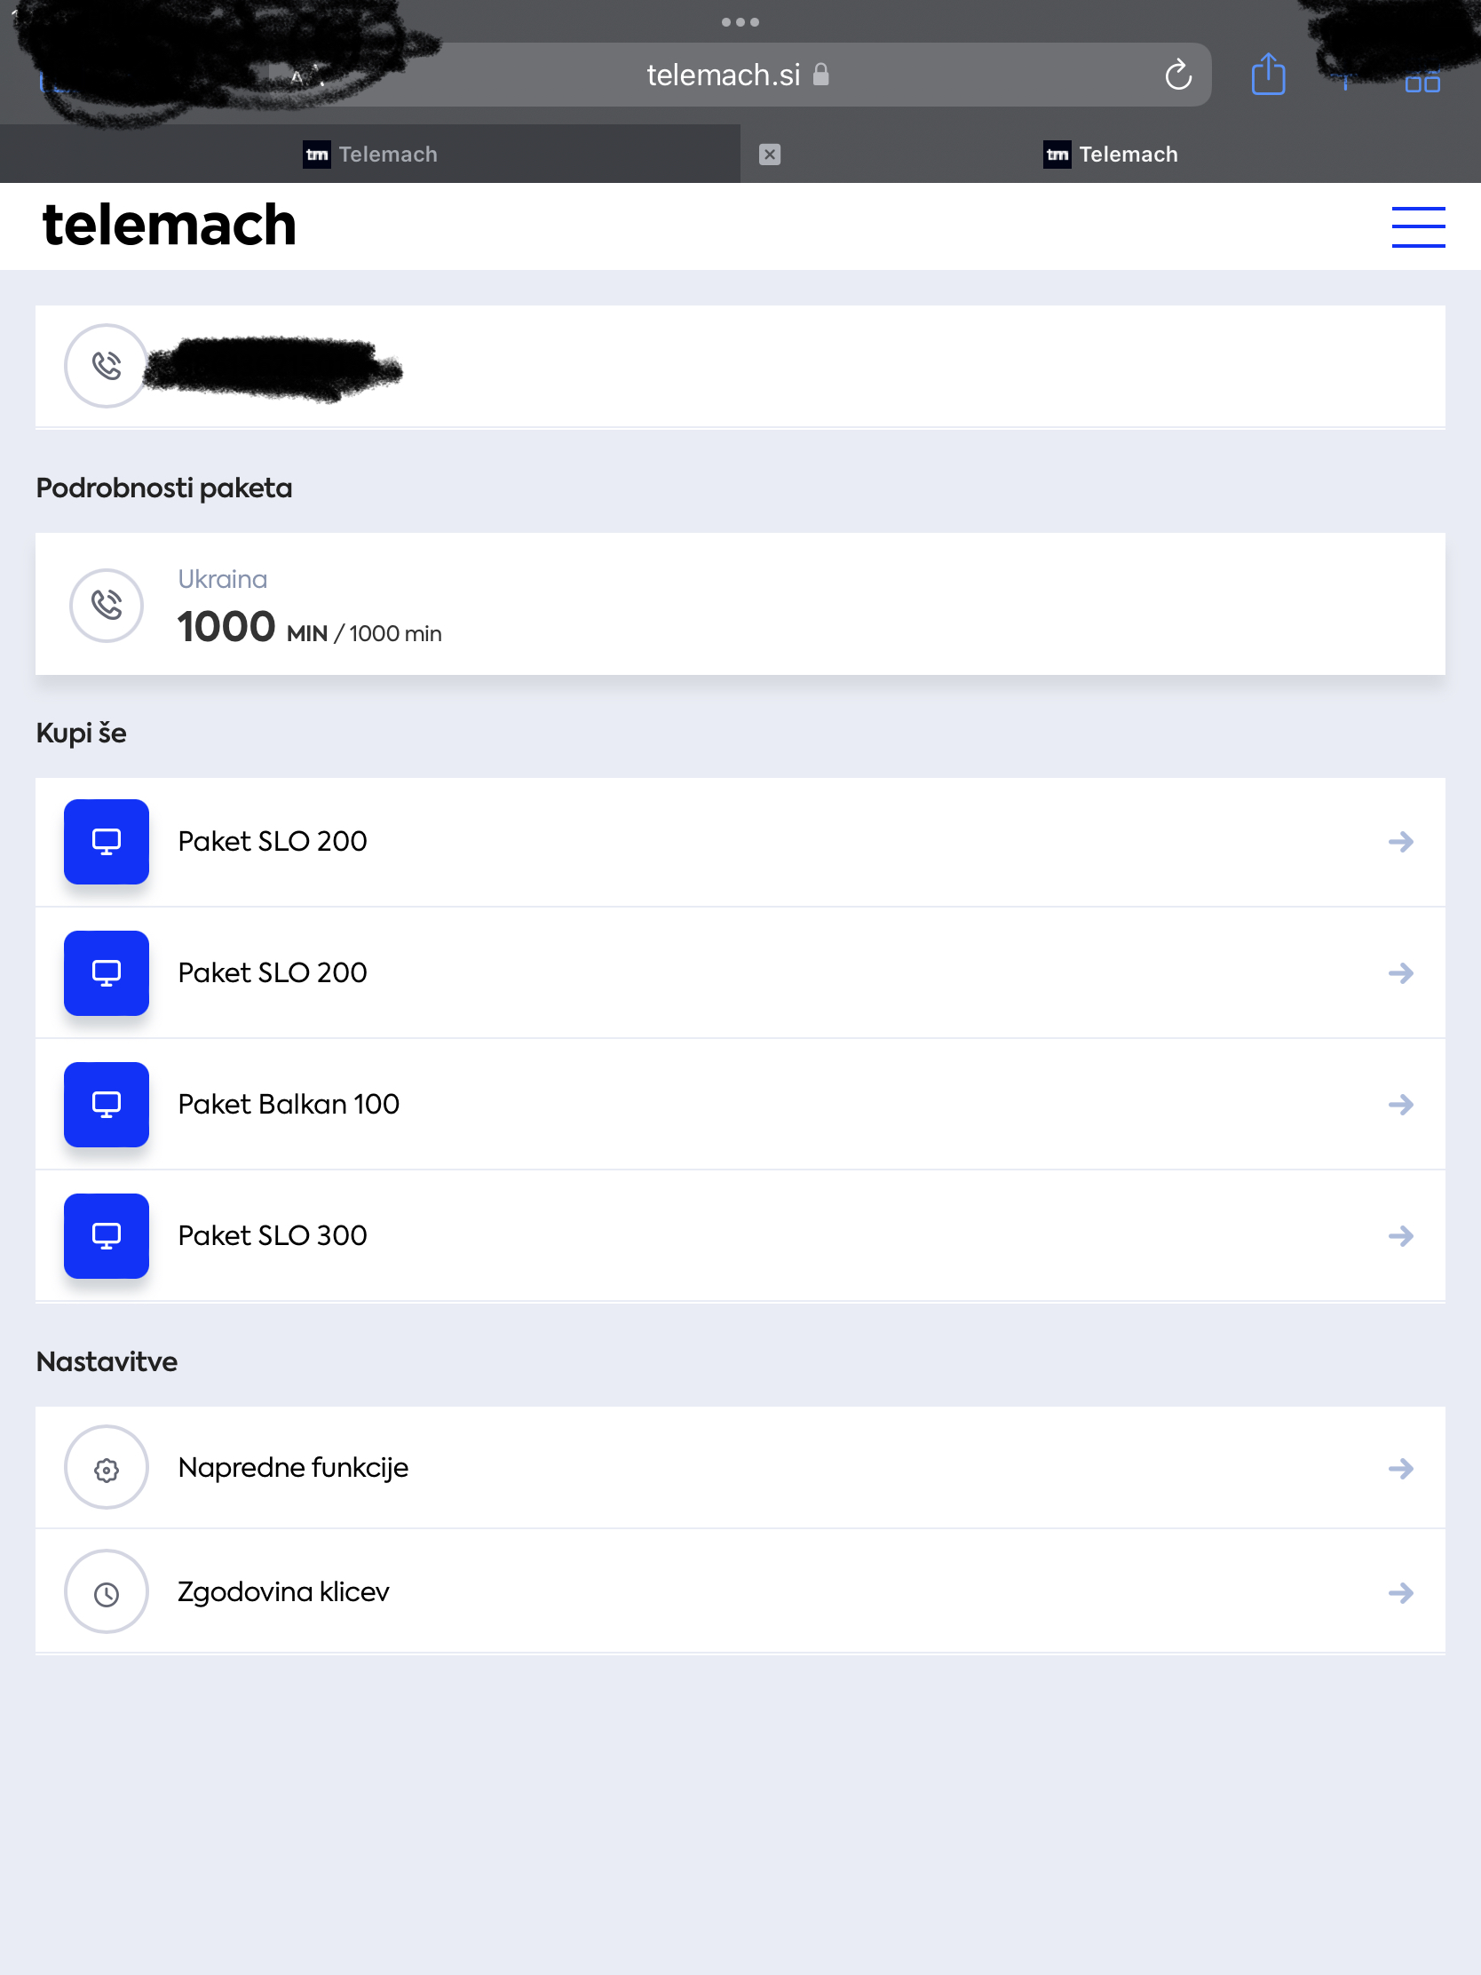
Task: Open the arrow for Zgodovina klicev
Action: [x=1401, y=1593]
